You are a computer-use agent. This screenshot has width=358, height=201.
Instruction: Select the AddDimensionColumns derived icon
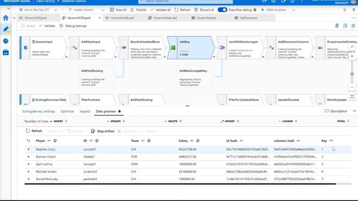tap(271, 47)
